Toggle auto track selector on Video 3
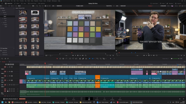This screenshot has height=104, width=186. point(10,72)
